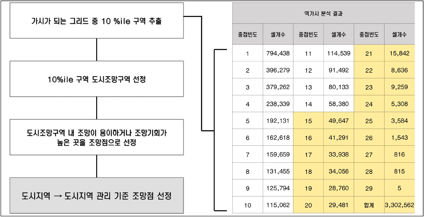Image resolution: width=424 pixels, height=217 pixels.
Task: Select the '10%ile 구역 도시조망구역 선정' box
Action: (x=96, y=79)
